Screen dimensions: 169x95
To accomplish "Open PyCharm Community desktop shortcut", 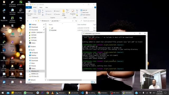I will click(12, 20).
